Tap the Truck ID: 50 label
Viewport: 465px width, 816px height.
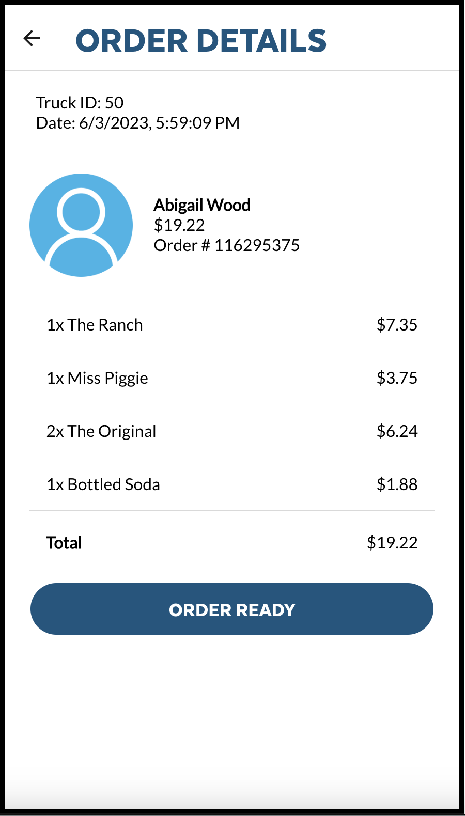[x=80, y=103]
